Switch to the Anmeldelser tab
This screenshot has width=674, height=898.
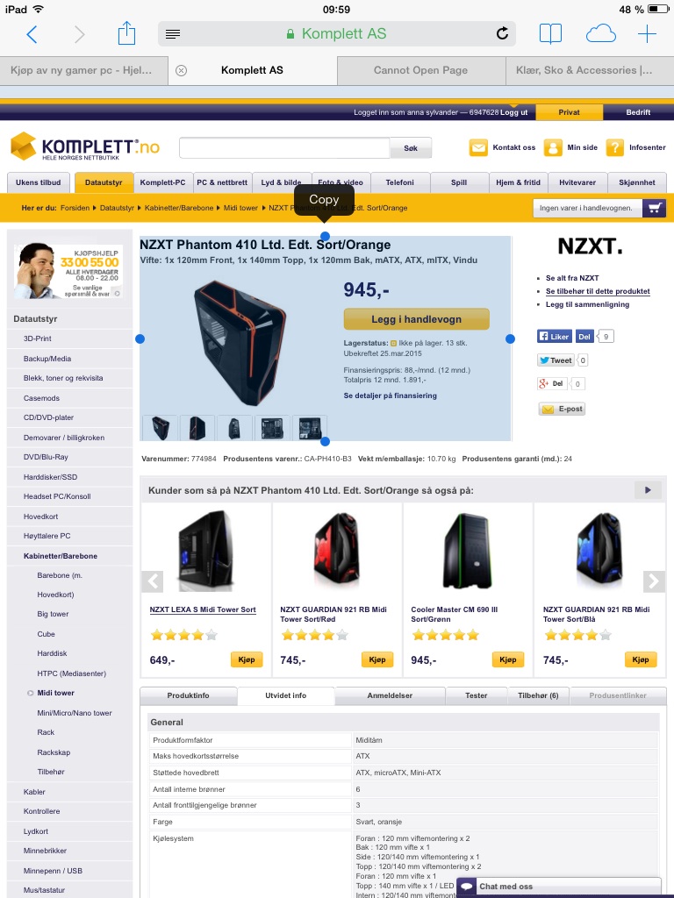tap(390, 695)
